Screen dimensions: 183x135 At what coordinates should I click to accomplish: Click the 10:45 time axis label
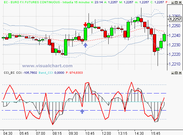90,133
